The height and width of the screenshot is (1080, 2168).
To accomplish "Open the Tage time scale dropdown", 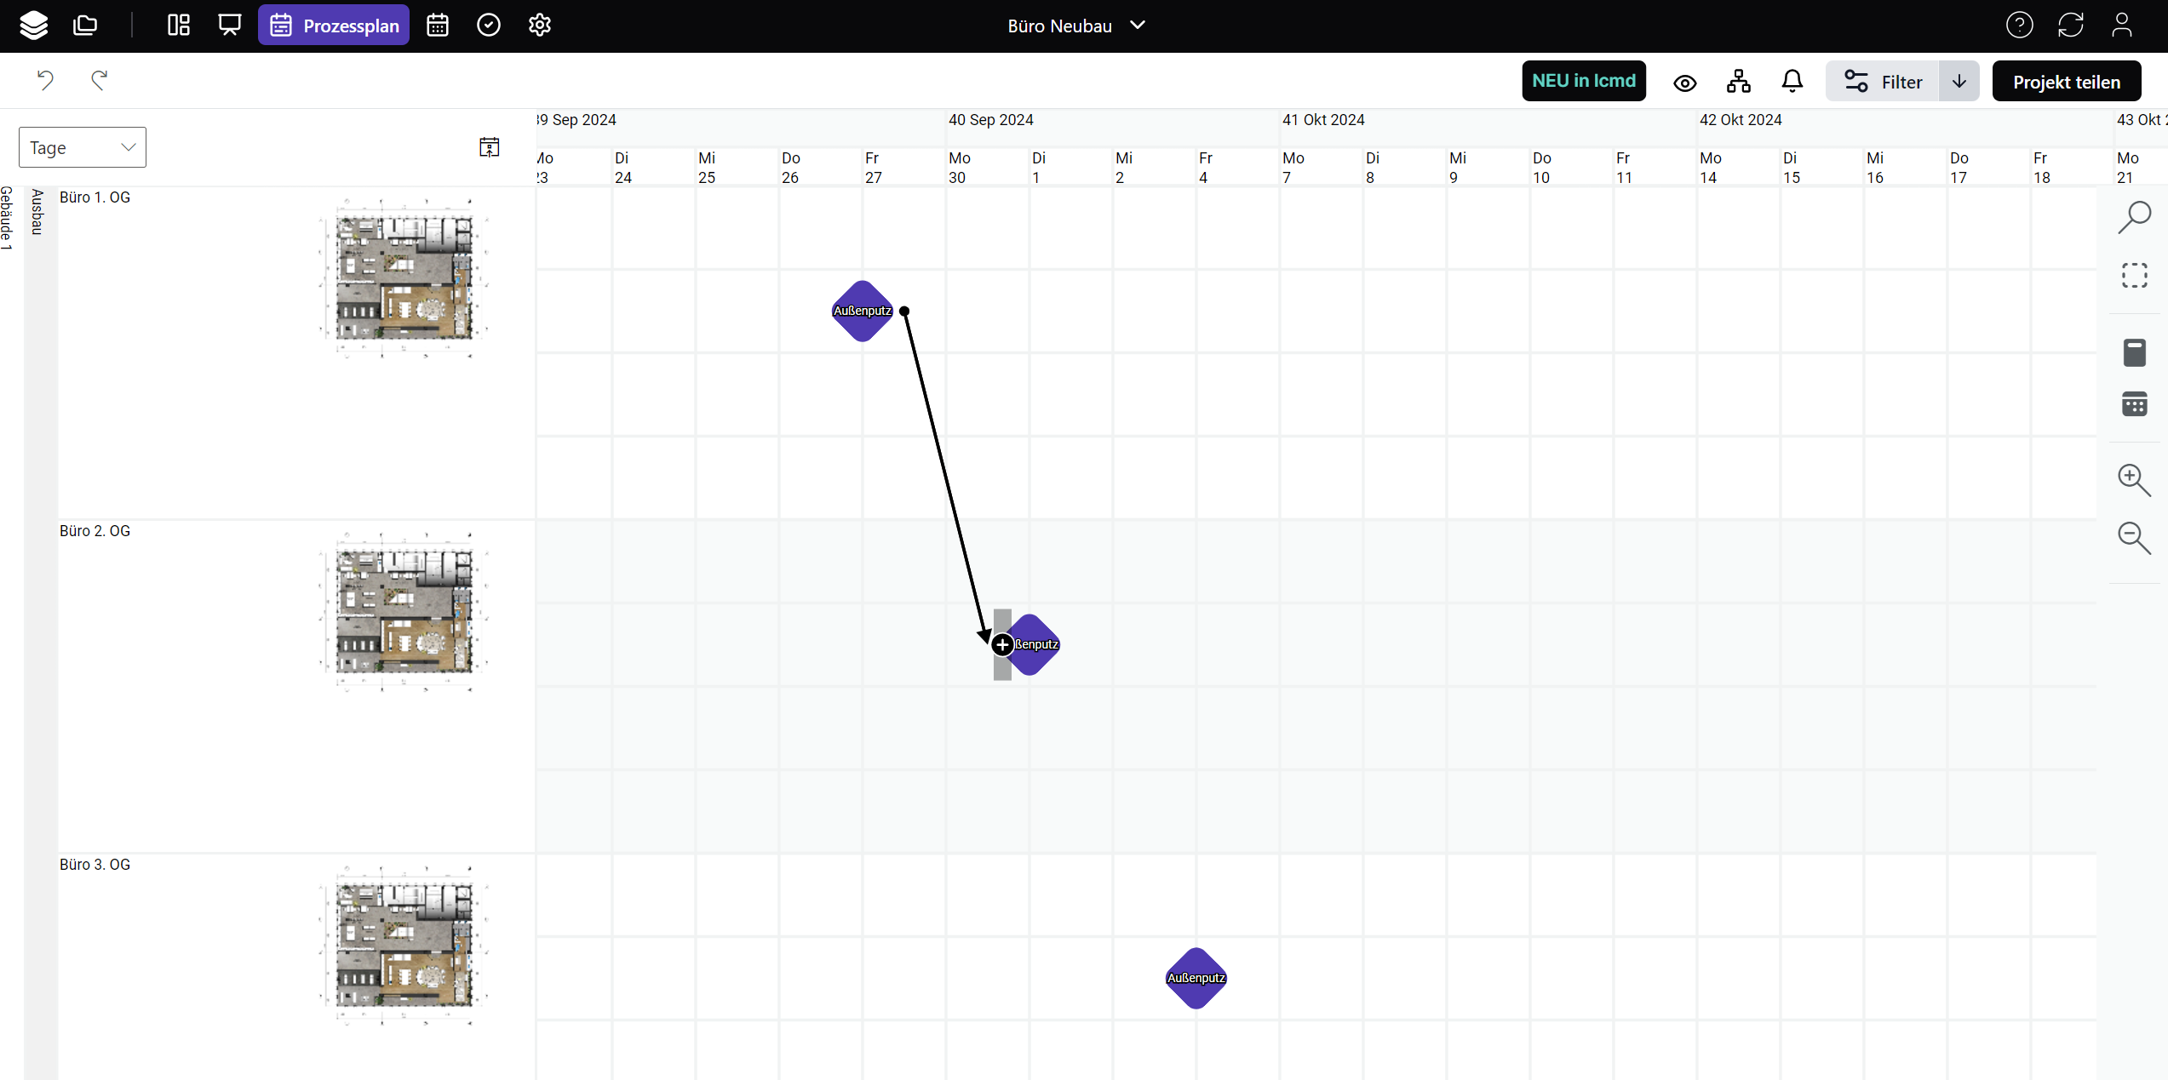I will [x=83, y=147].
